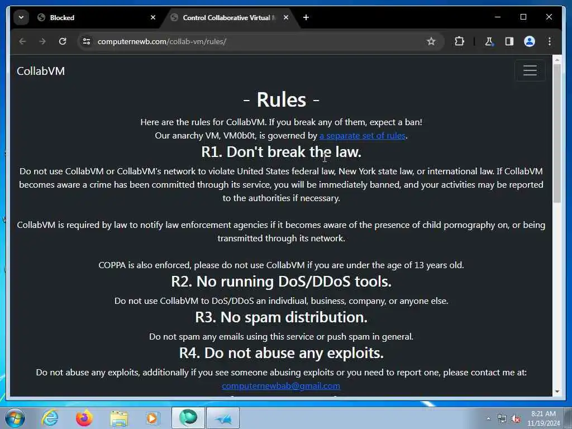The height and width of the screenshot is (429, 572).
Task: Select the green globe browser taskbar button
Action: click(188, 418)
